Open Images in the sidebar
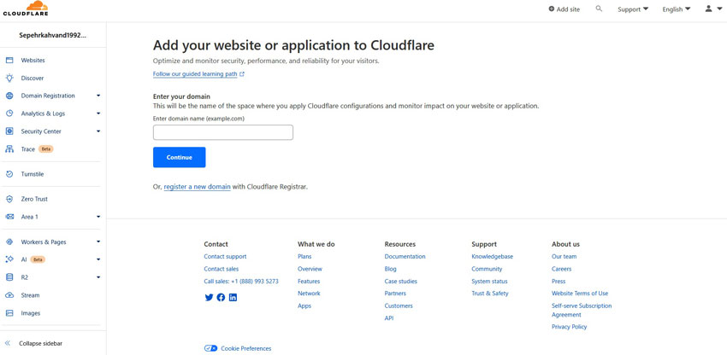The width and height of the screenshot is (727, 355). click(x=31, y=313)
